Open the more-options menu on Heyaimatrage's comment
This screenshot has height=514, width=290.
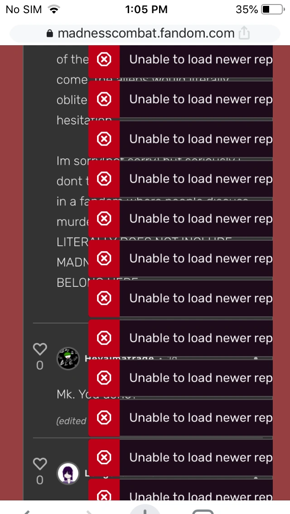(x=256, y=358)
